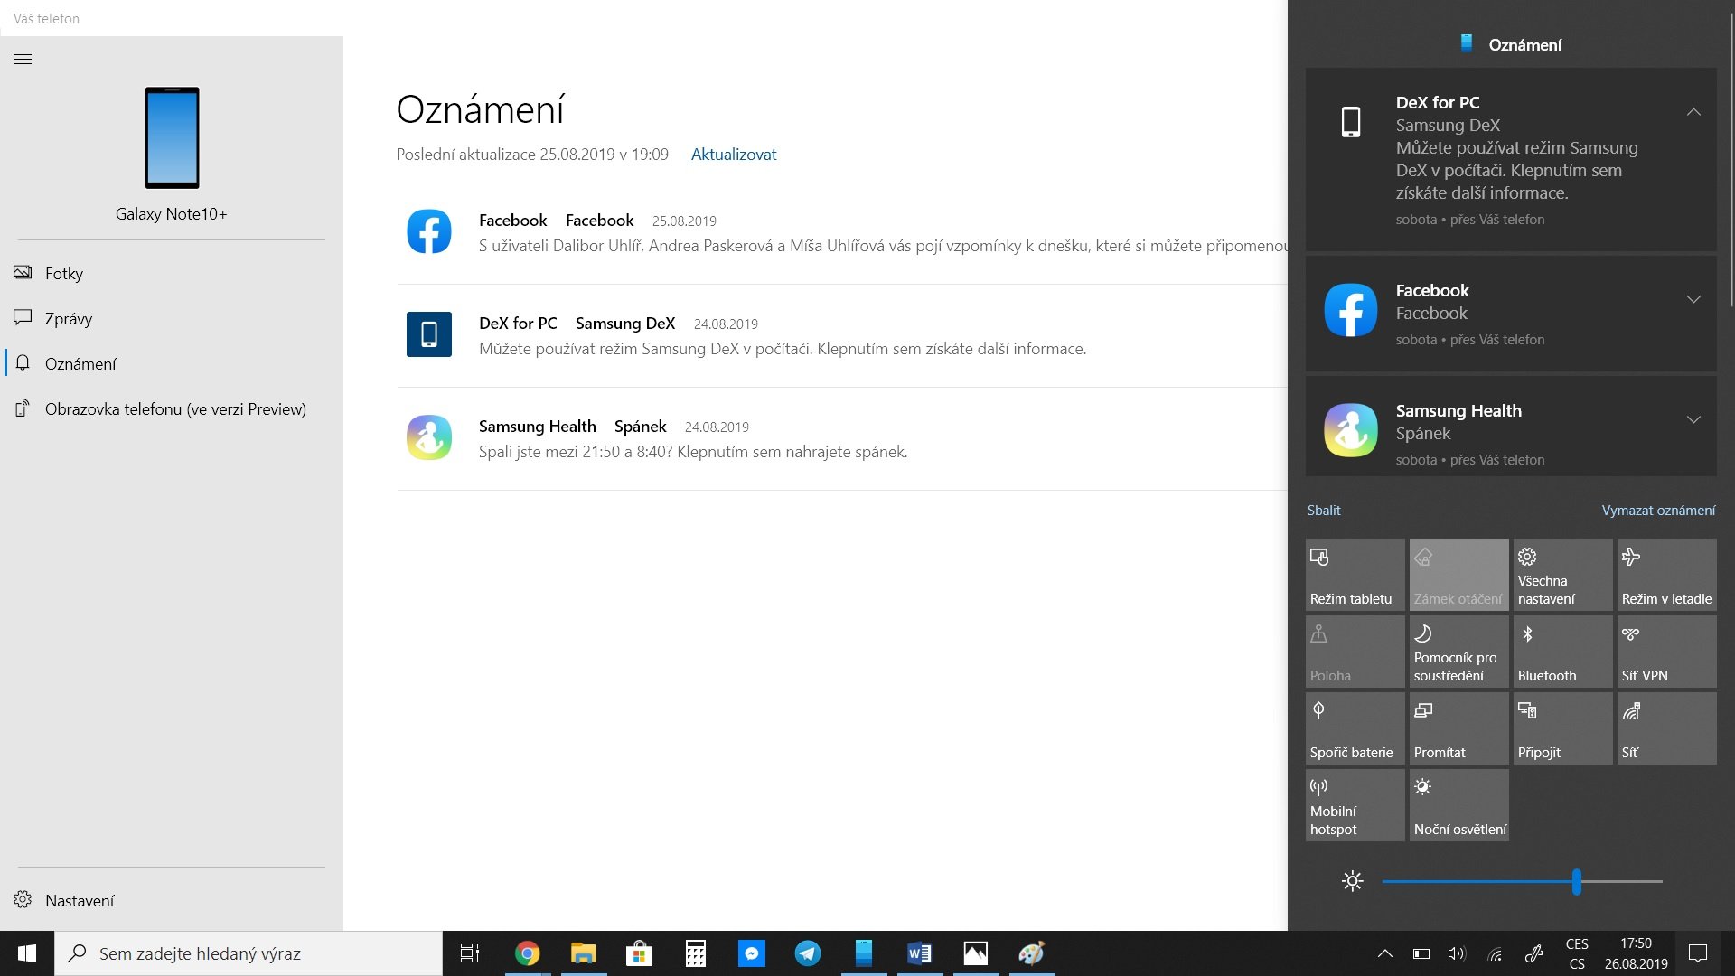Image resolution: width=1735 pixels, height=976 pixels.
Task: Click the Wi-Fi network tray icon
Action: click(1496, 953)
